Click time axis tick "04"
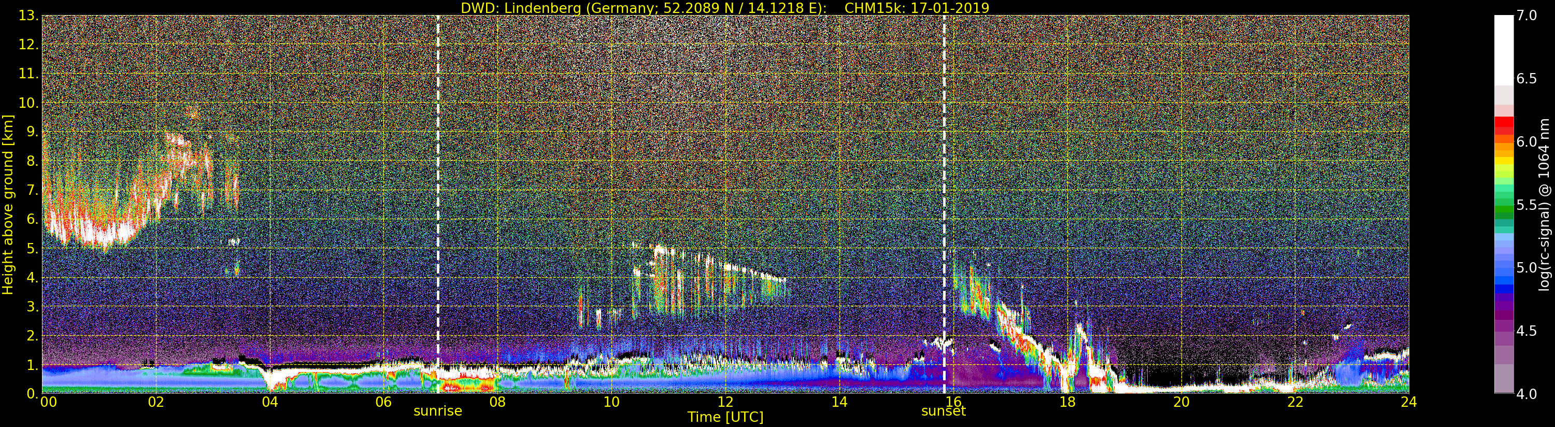 coord(270,402)
